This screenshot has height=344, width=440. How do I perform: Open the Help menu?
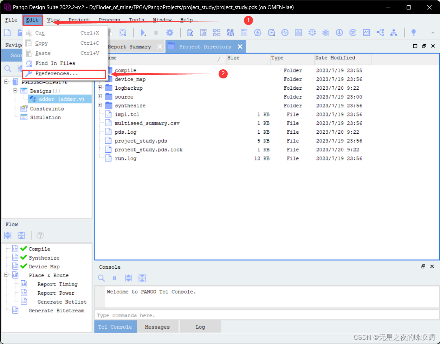point(187,20)
